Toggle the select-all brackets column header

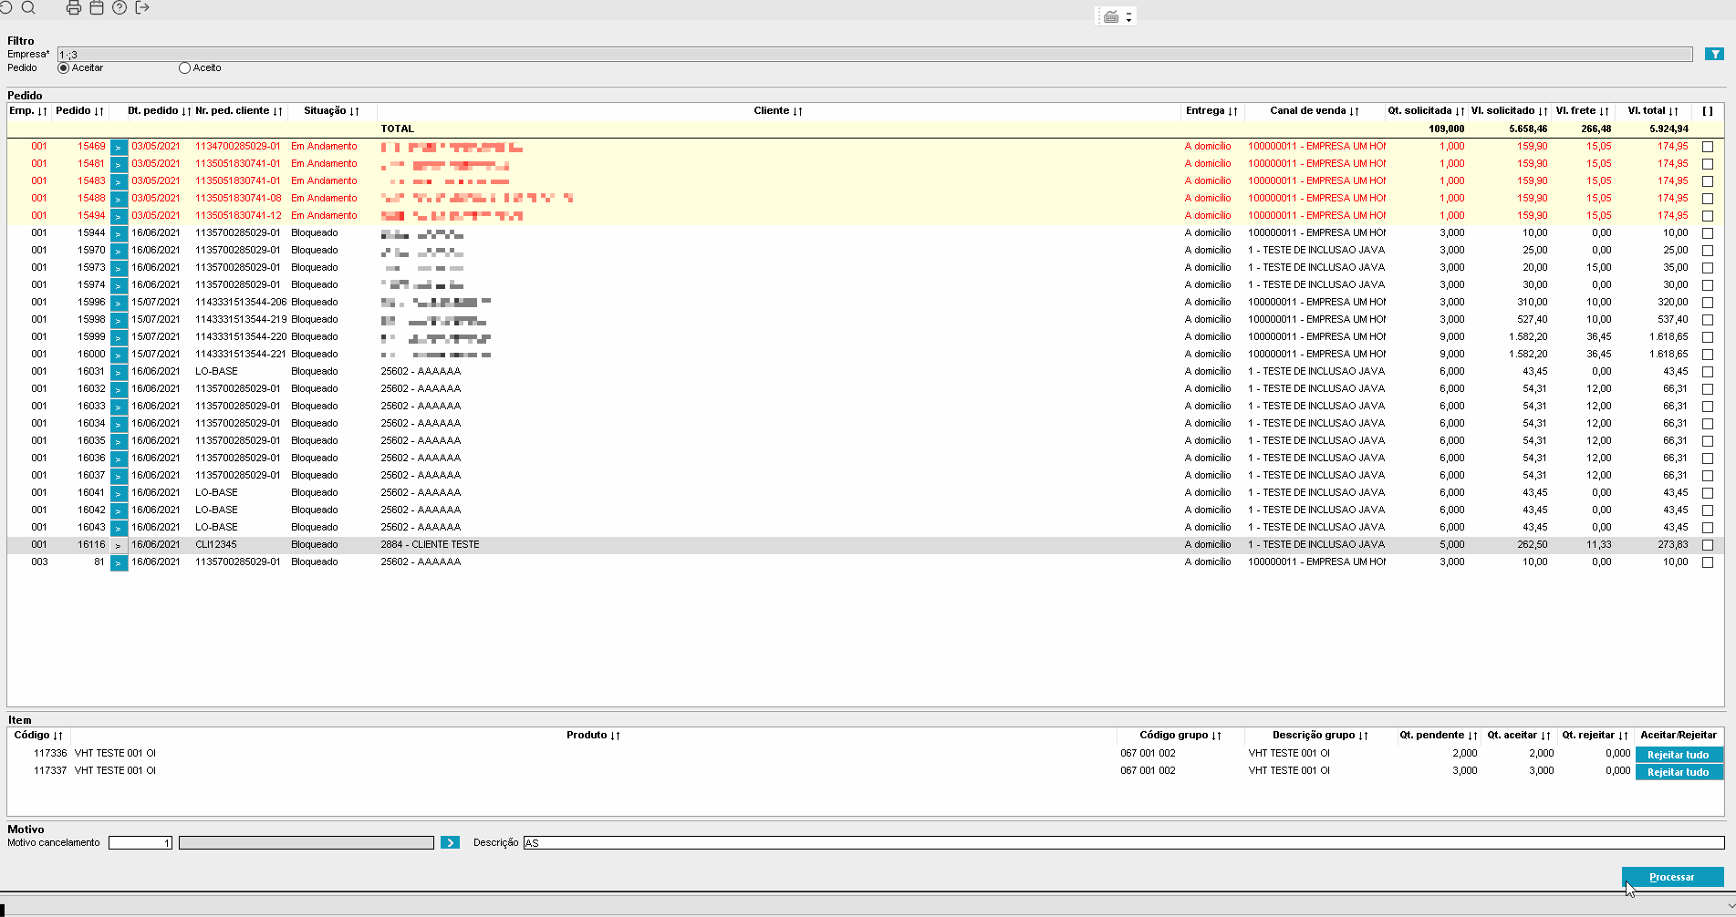click(1708, 111)
